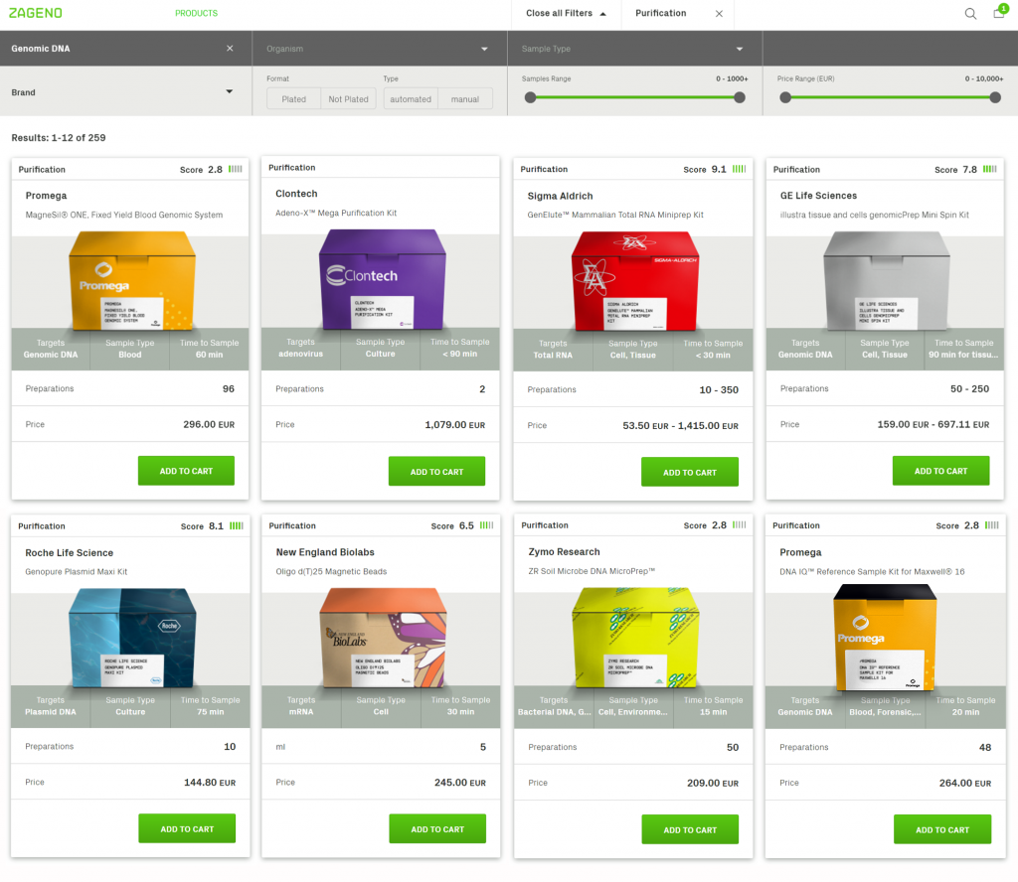Click Price Range maximum slider handle
Image resolution: width=1018 pixels, height=882 pixels.
pyautogui.click(x=995, y=97)
